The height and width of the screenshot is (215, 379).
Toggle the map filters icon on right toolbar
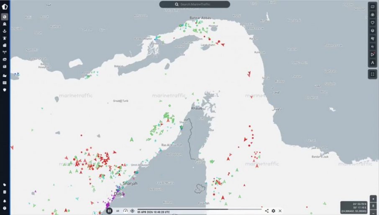373,15
